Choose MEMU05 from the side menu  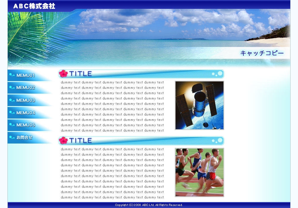pyautogui.click(x=30, y=125)
